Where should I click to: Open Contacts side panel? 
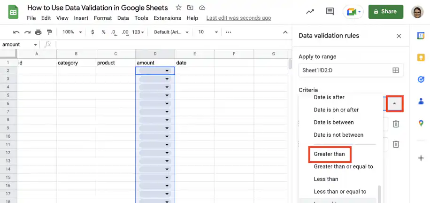tap(421, 101)
